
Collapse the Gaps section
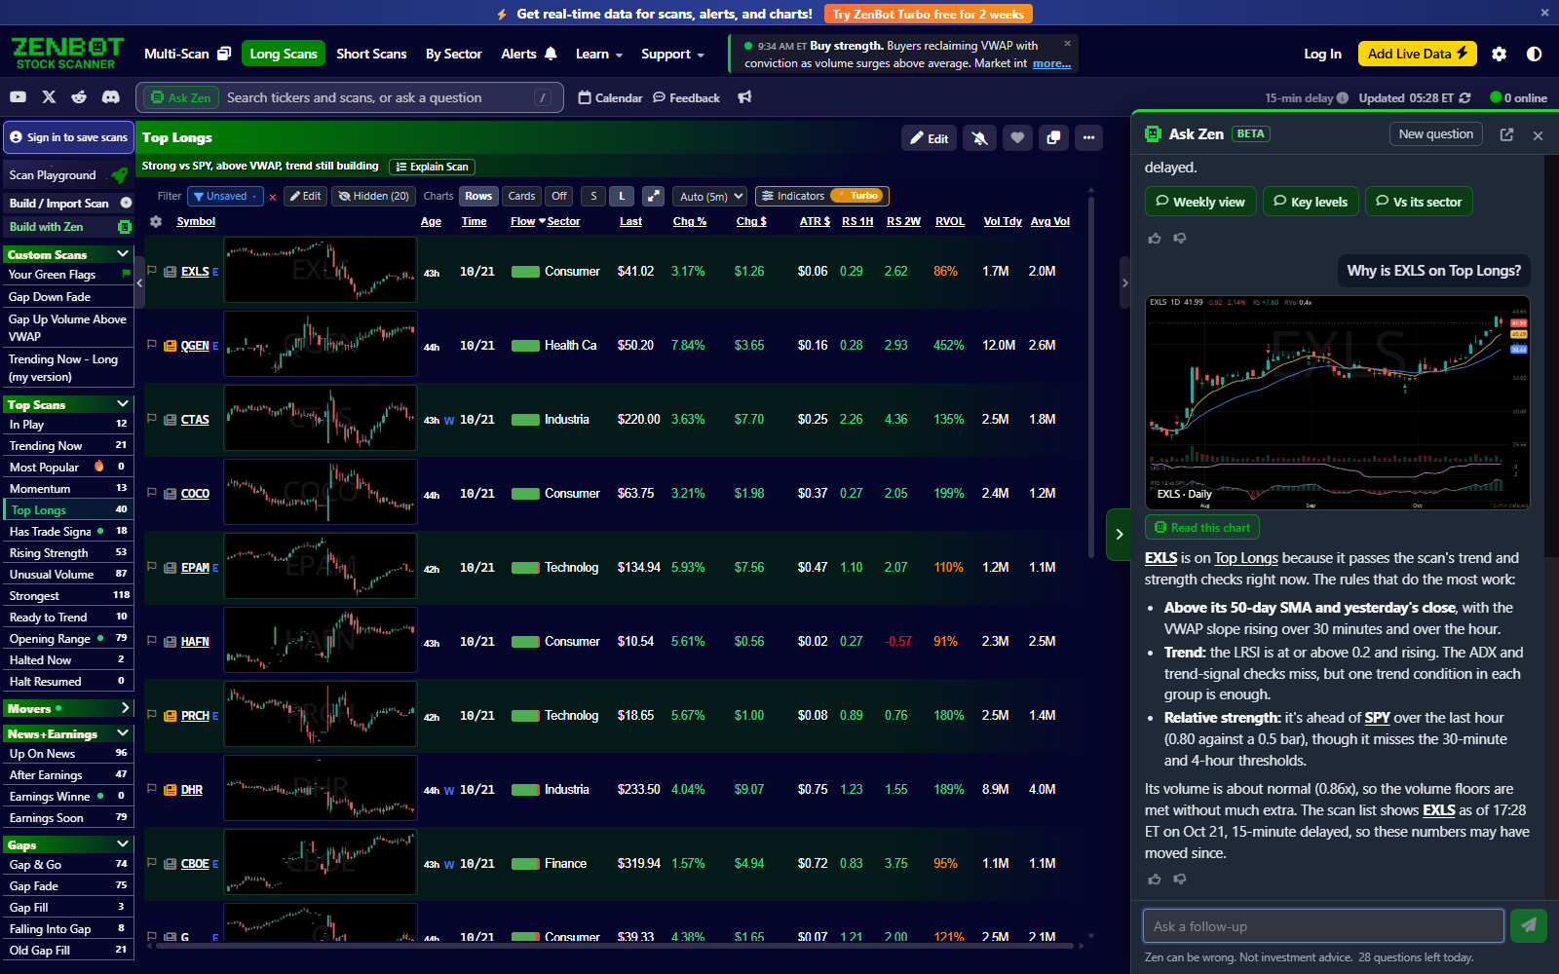pyautogui.click(x=123, y=843)
